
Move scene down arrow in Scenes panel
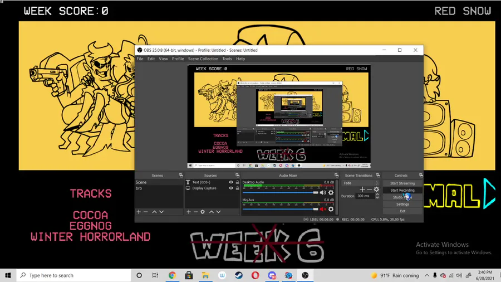pyautogui.click(x=161, y=212)
